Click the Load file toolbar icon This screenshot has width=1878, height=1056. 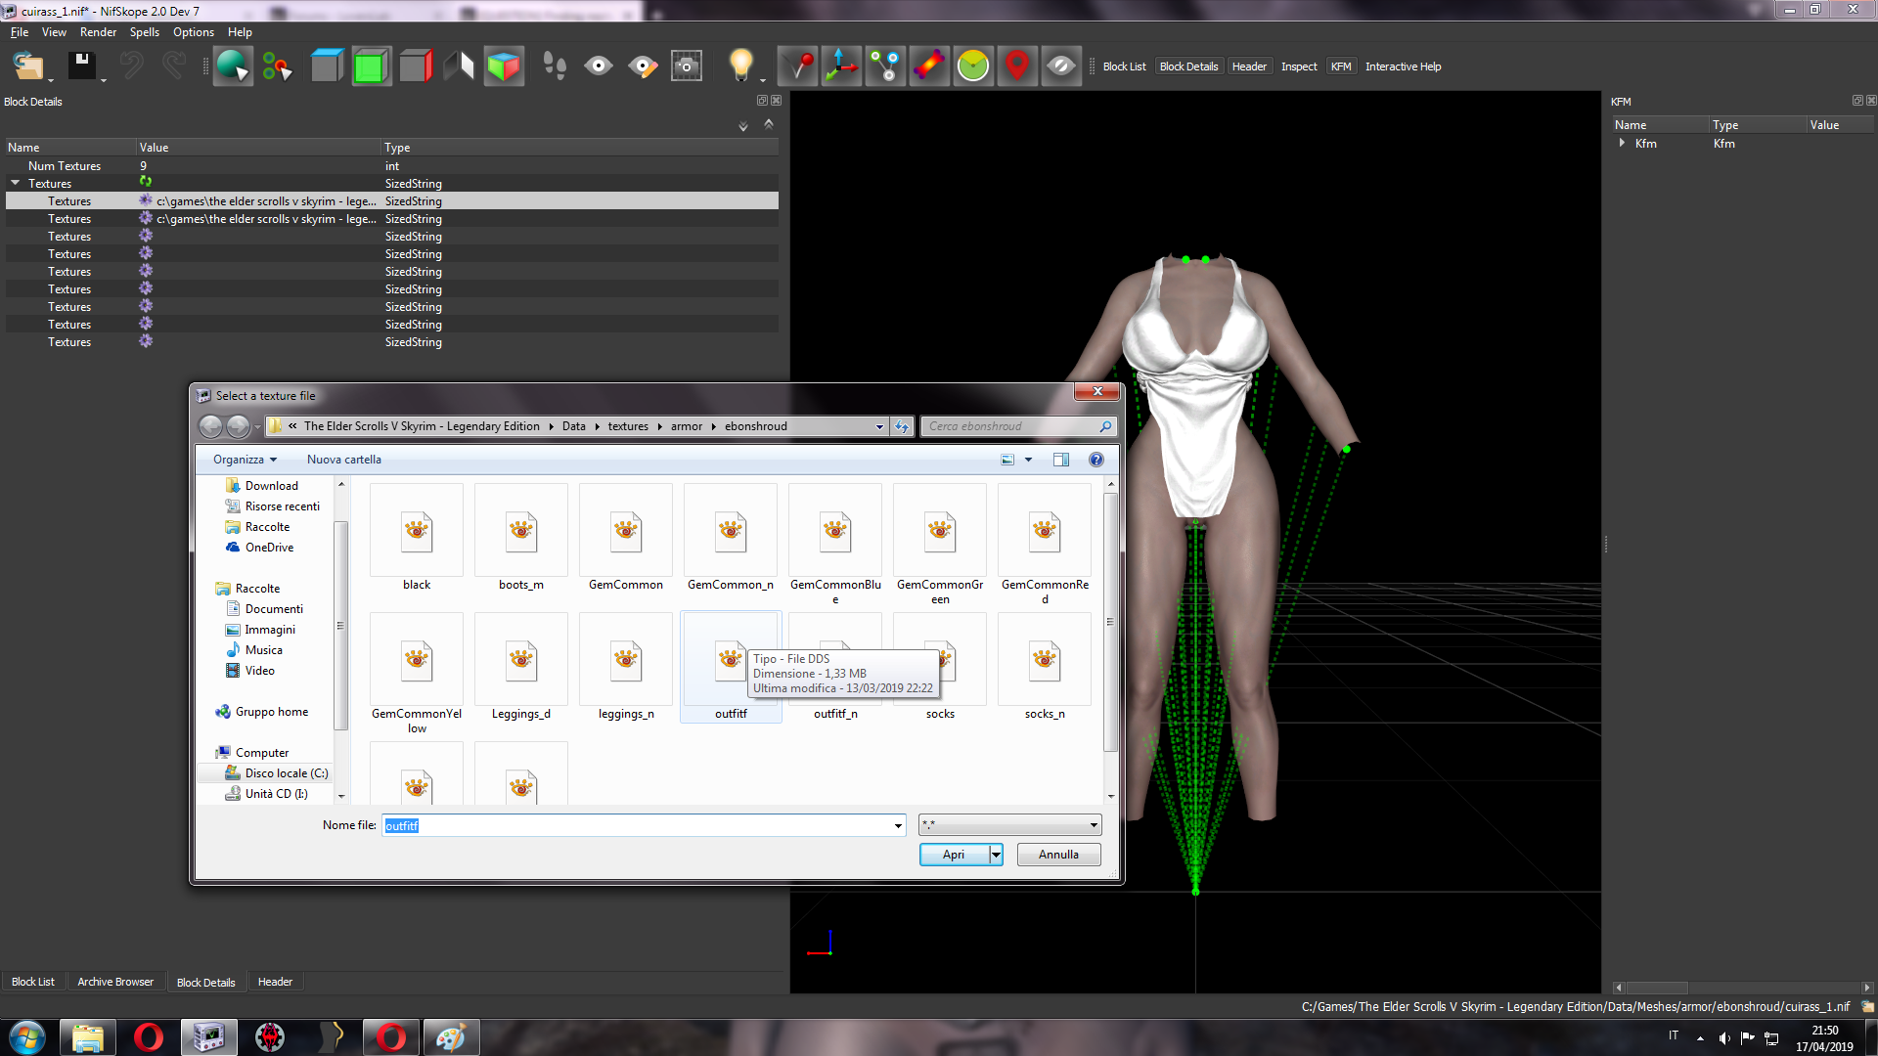[28, 66]
